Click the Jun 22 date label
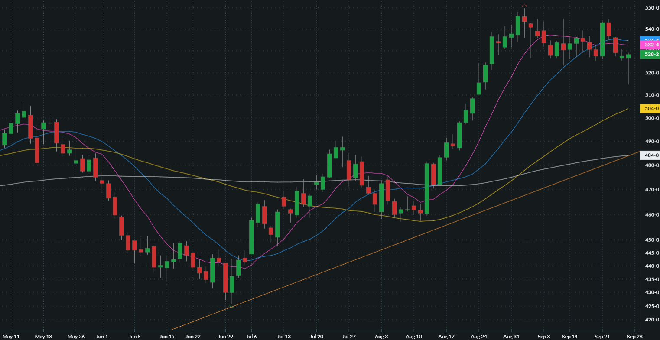The height and width of the screenshot is (340, 660). 193,336
